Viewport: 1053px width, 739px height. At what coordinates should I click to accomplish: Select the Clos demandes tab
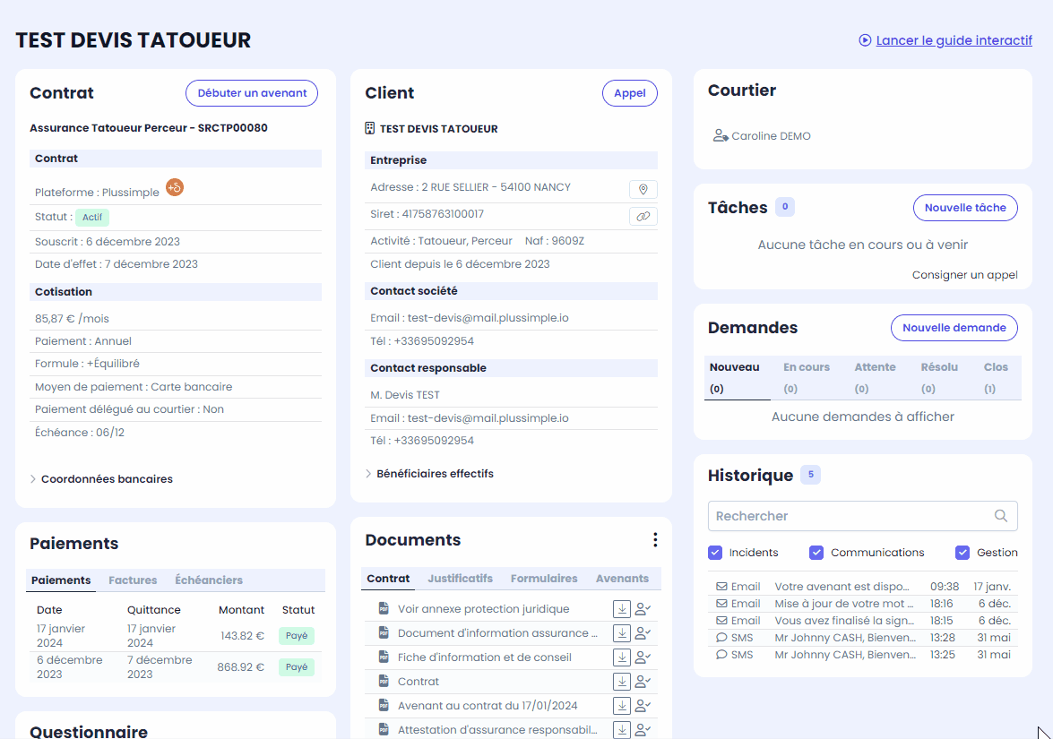tap(996, 377)
